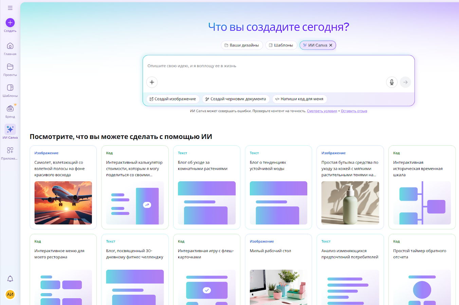
Task: Open the Смотреть условия link
Action: tap(322, 111)
